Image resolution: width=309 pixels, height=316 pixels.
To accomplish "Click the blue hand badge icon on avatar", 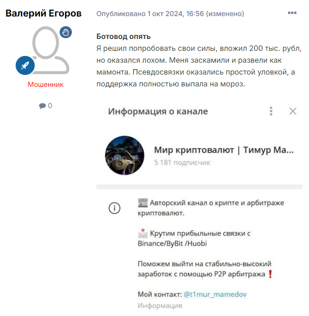I will click(x=66, y=32).
